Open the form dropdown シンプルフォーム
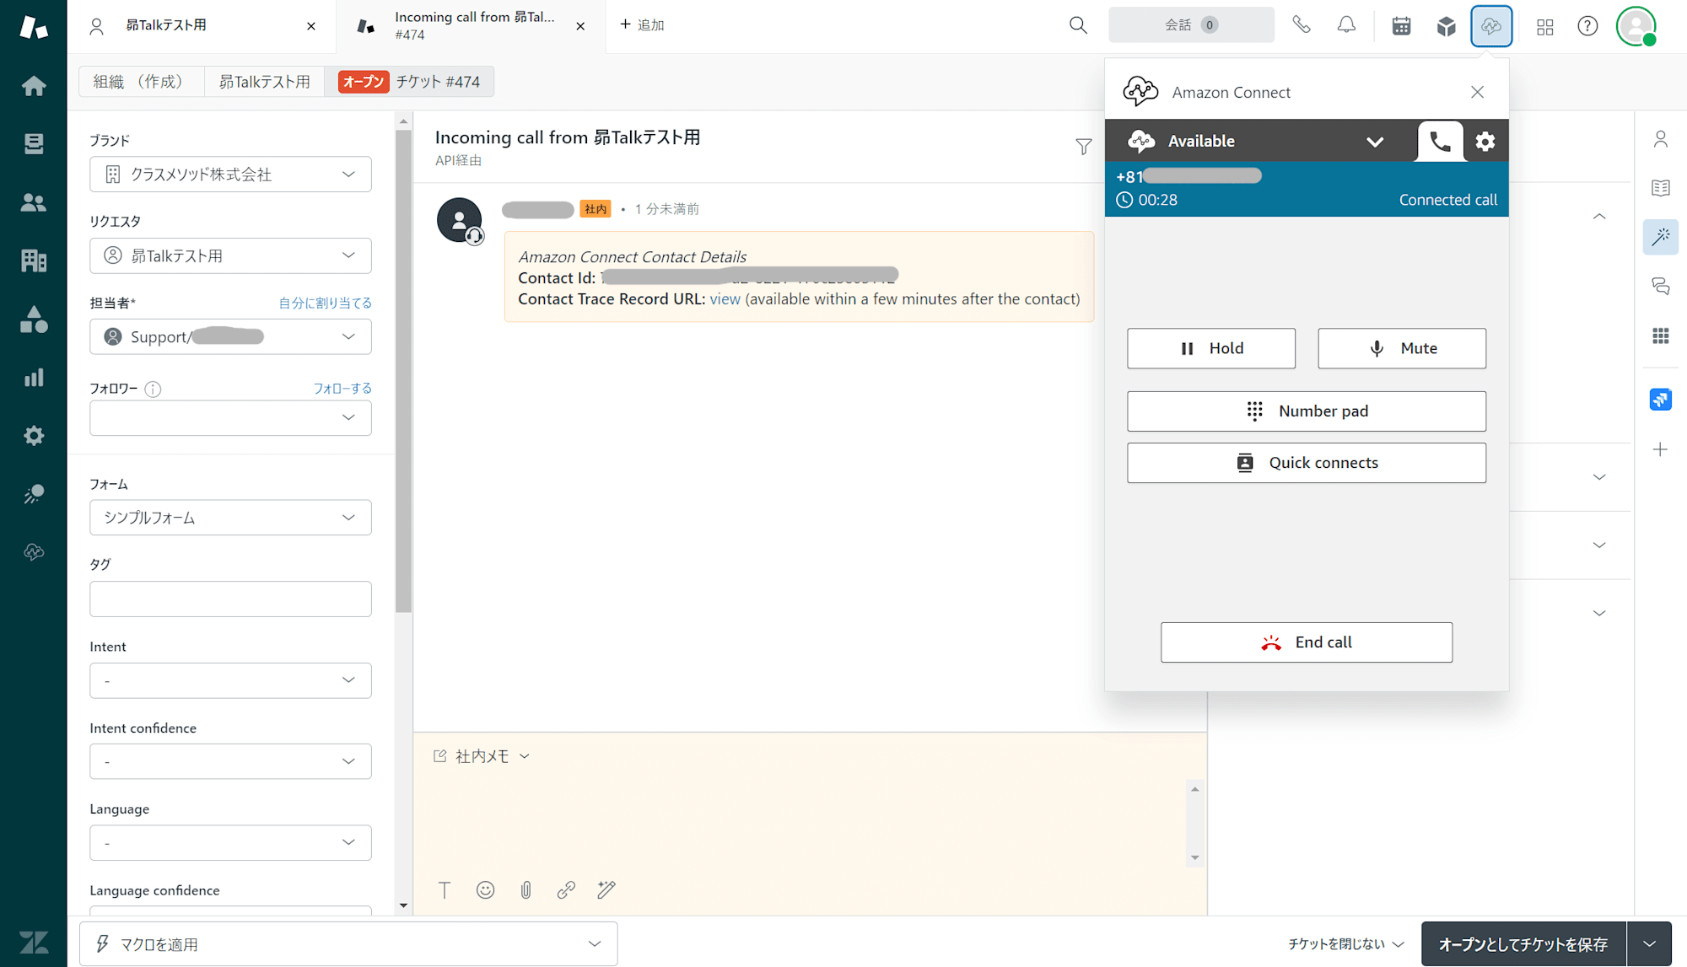Image resolution: width=1687 pixels, height=967 pixels. (x=230, y=518)
